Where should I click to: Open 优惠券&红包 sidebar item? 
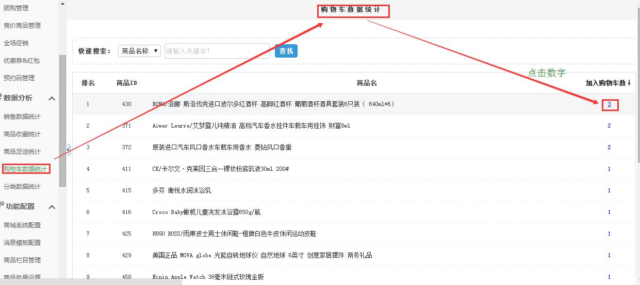pyautogui.click(x=22, y=61)
